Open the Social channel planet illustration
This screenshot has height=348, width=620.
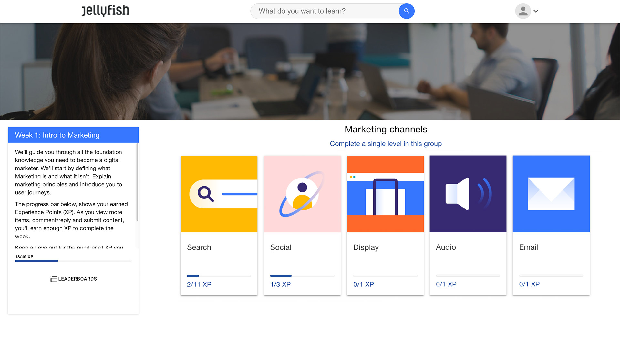[302, 194]
